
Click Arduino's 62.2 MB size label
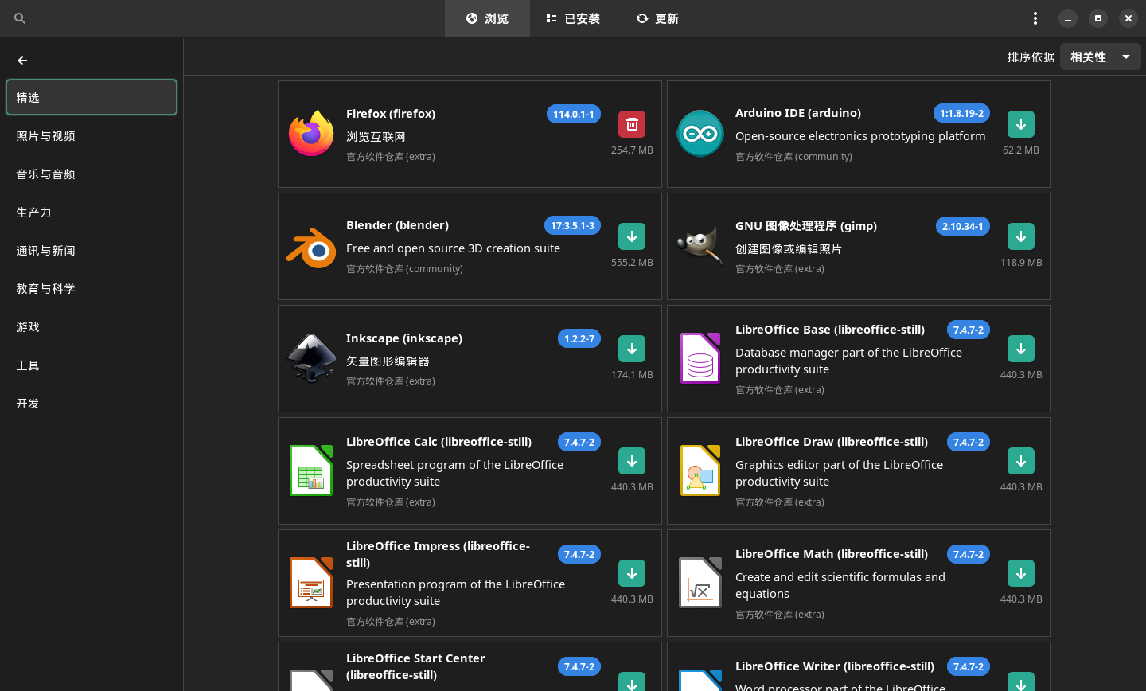pos(1021,150)
